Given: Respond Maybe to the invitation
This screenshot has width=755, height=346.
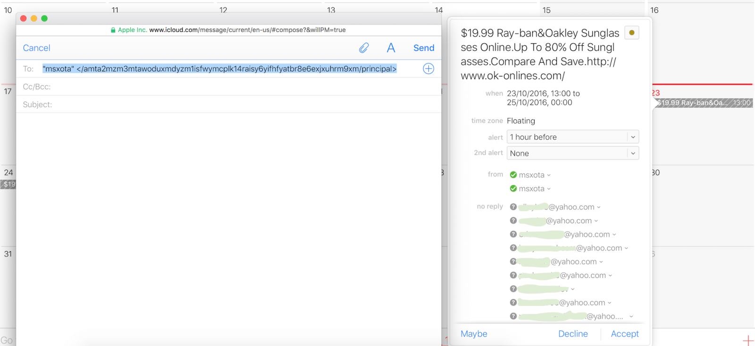Looking at the screenshot, I should 474,334.
